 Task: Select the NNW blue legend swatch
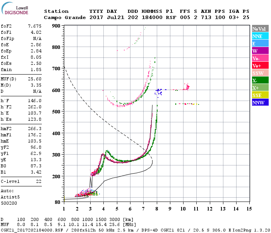(260, 102)
